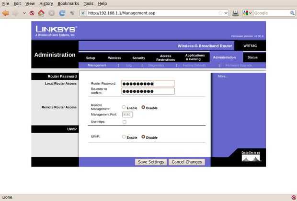Click the Router Password field
The width and height of the screenshot is (297, 201).
148,83
